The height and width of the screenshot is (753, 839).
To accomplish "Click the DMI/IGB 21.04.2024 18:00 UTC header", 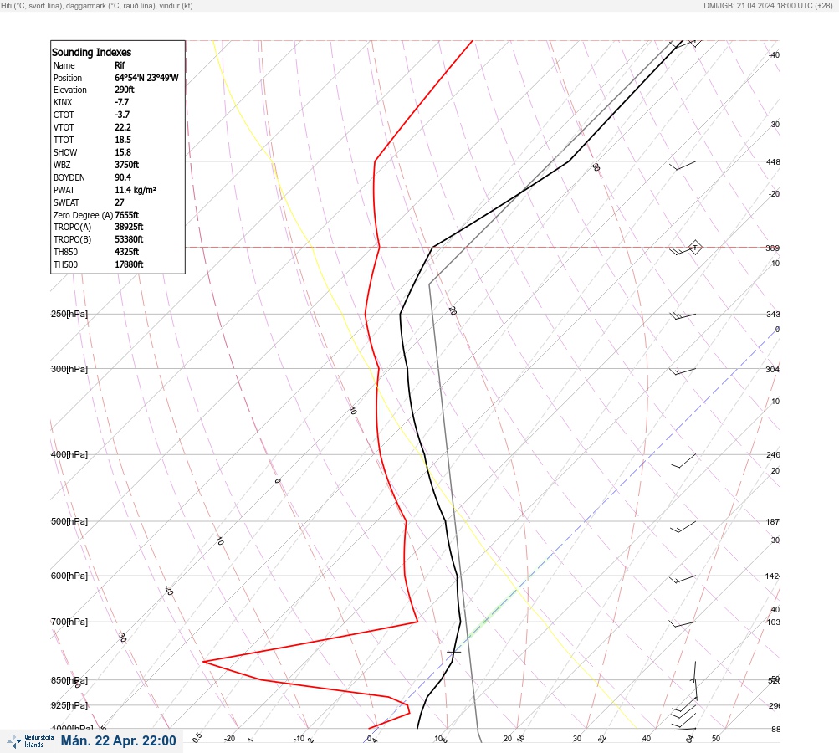I will (x=768, y=6).
